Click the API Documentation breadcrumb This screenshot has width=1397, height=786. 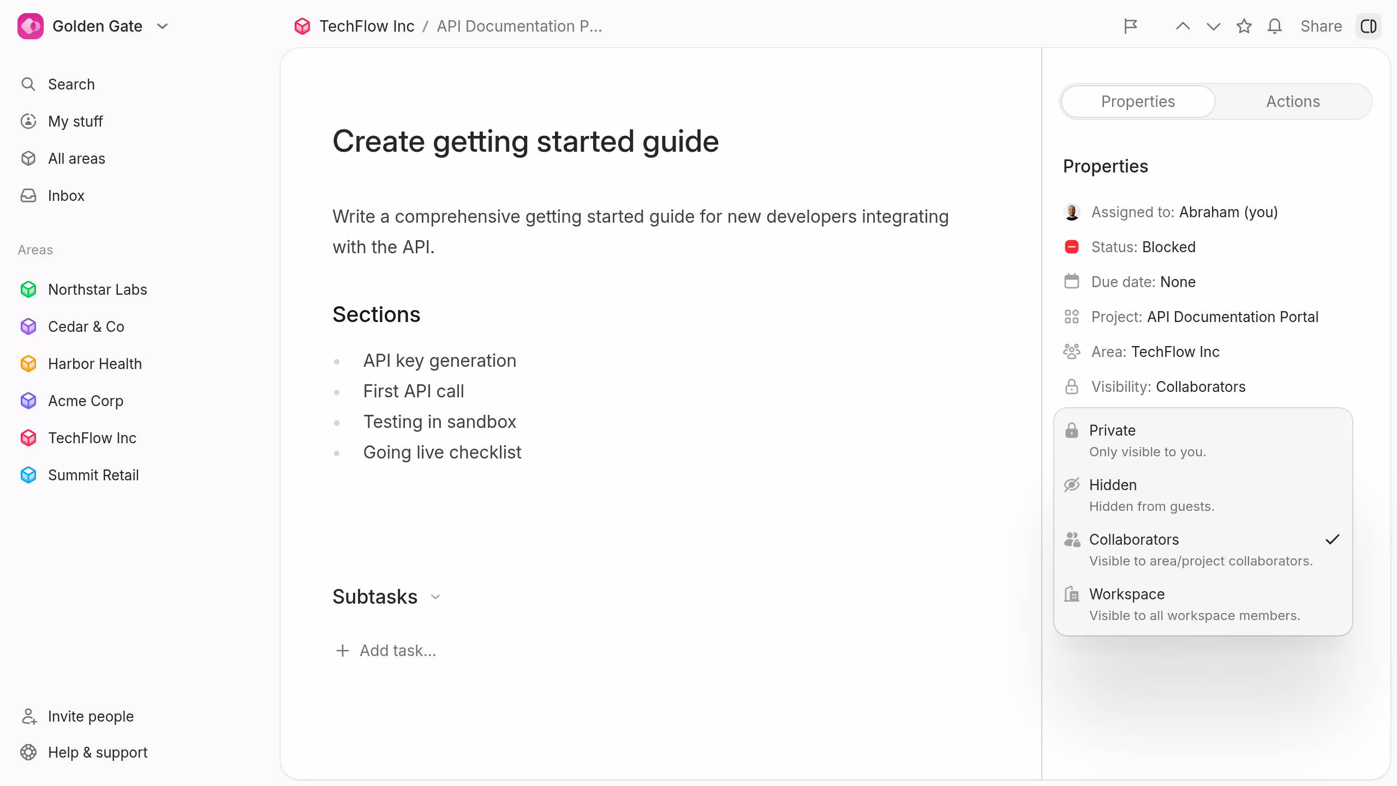[519, 26]
